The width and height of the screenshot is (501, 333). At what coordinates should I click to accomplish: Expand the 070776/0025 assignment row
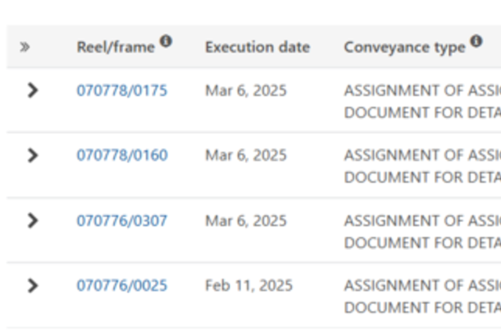click(33, 285)
